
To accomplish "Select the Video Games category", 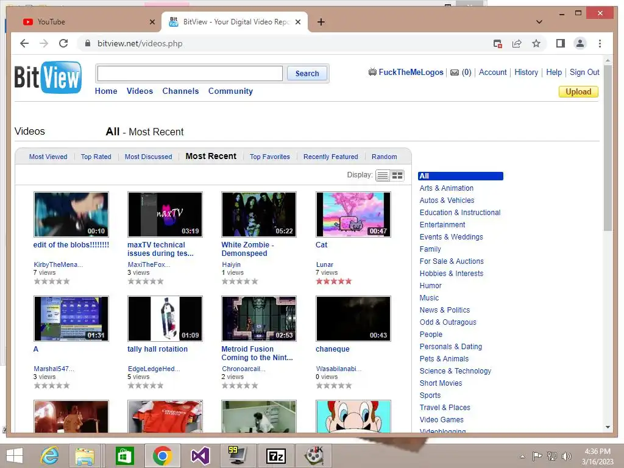I will tap(441, 420).
